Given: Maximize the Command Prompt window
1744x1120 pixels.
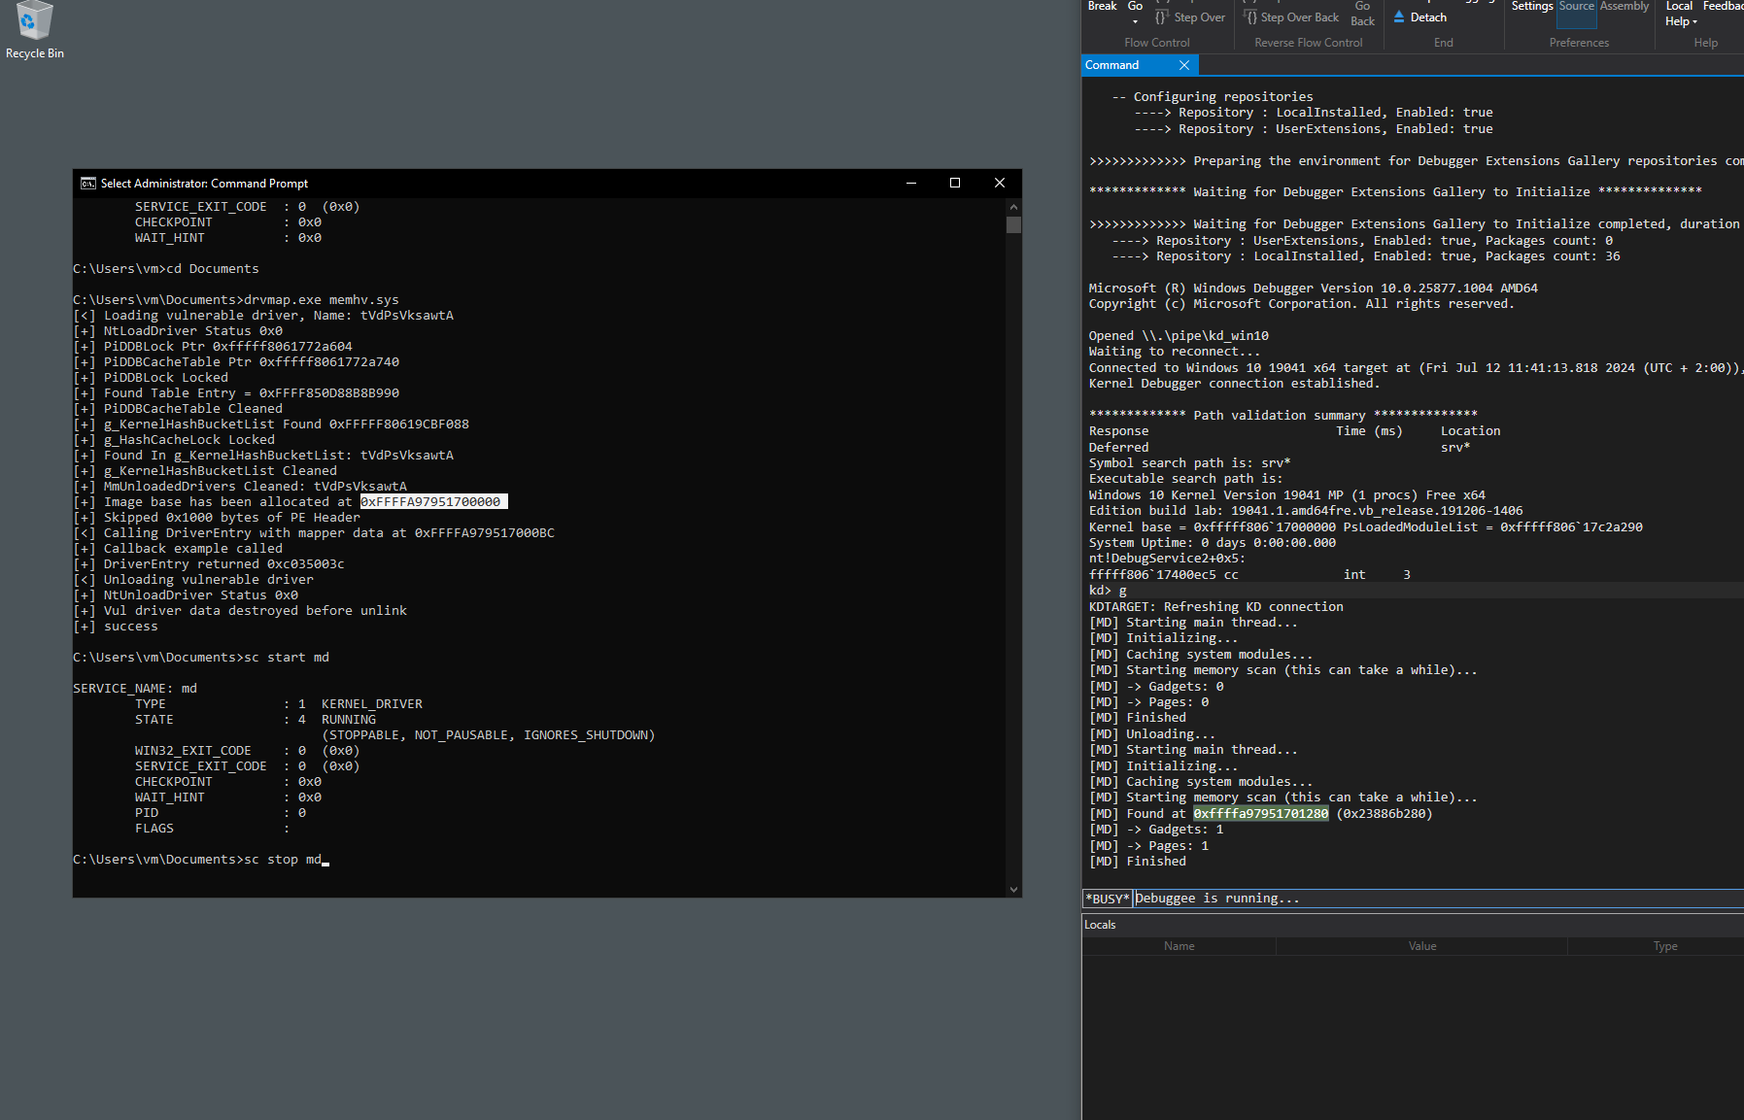Looking at the screenshot, I should click(x=955, y=183).
